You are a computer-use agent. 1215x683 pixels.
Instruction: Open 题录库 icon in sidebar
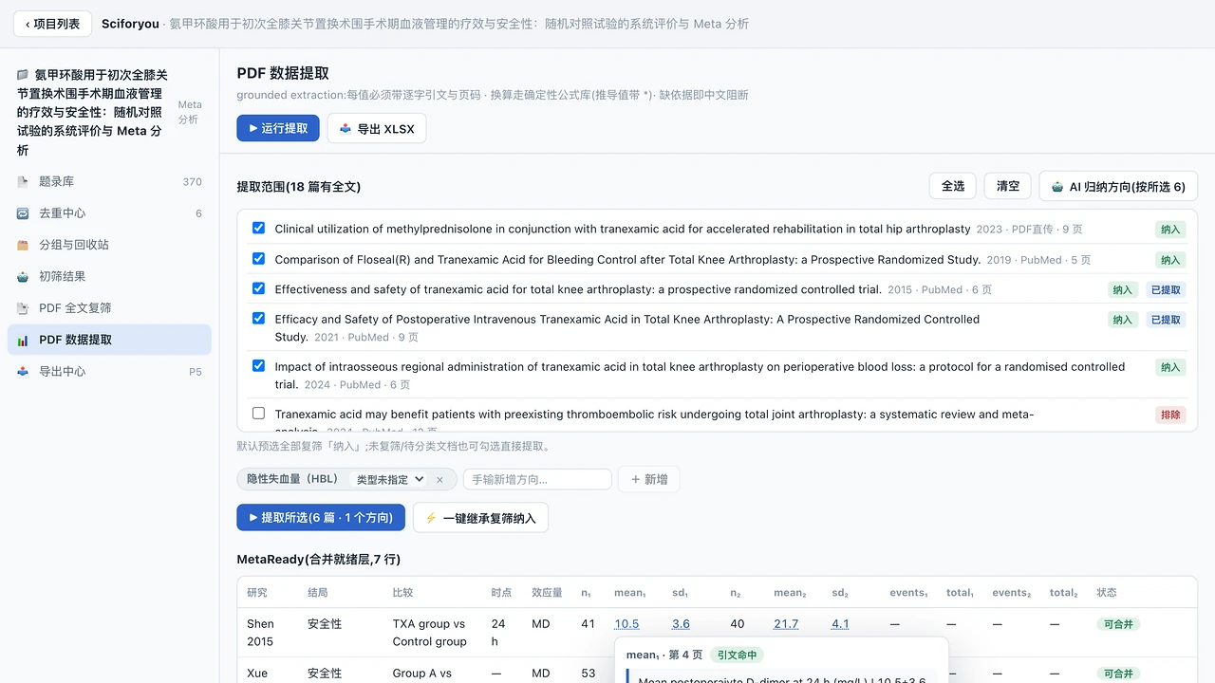click(23, 181)
